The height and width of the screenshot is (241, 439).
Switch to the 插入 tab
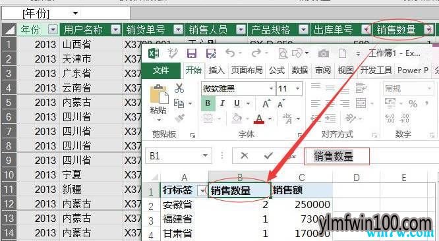[x=217, y=70]
